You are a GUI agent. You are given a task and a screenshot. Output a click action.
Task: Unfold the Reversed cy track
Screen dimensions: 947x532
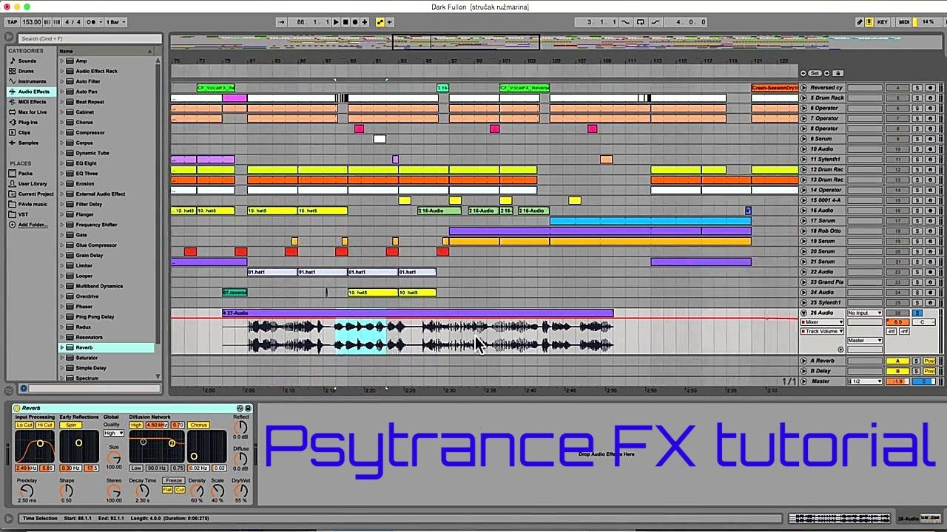click(804, 88)
